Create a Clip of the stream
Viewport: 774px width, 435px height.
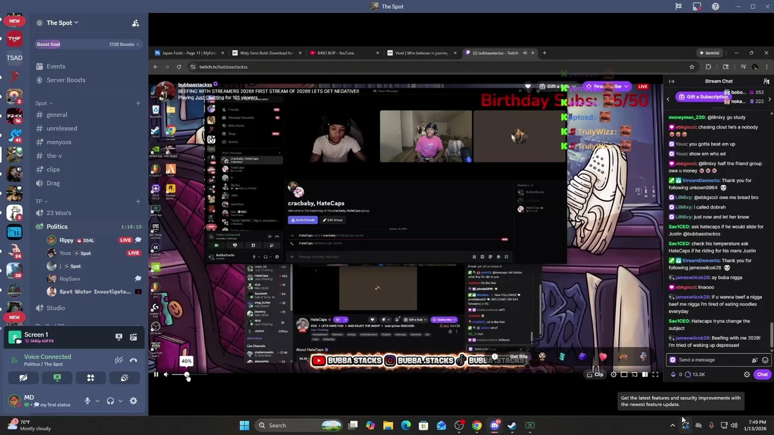tap(596, 375)
